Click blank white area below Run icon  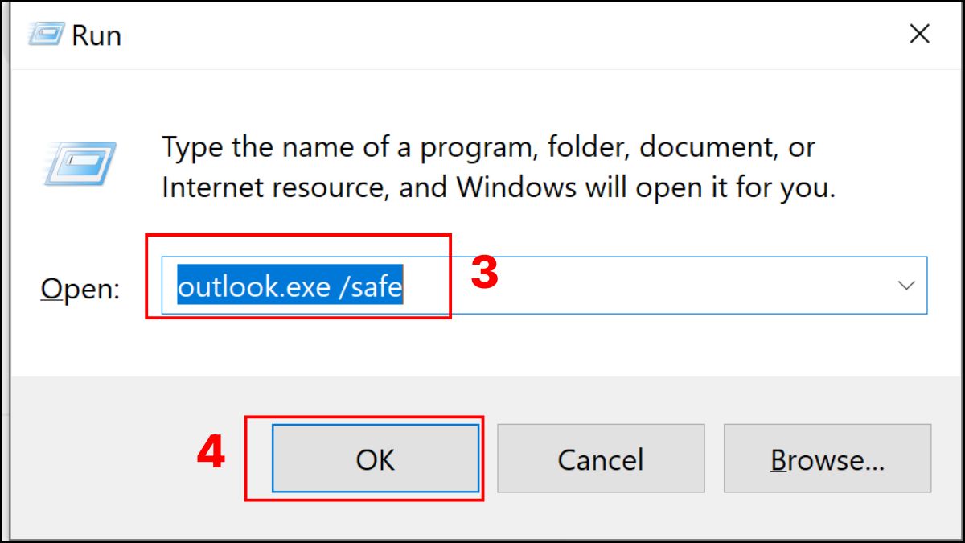tap(80, 233)
